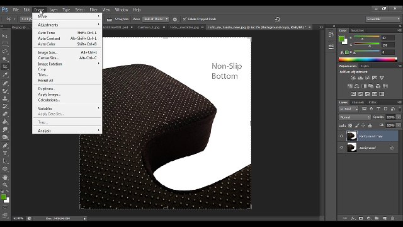The height and width of the screenshot is (227, 403).
Task: Toggle lock all padlock
Action: [x=370, y=125]
